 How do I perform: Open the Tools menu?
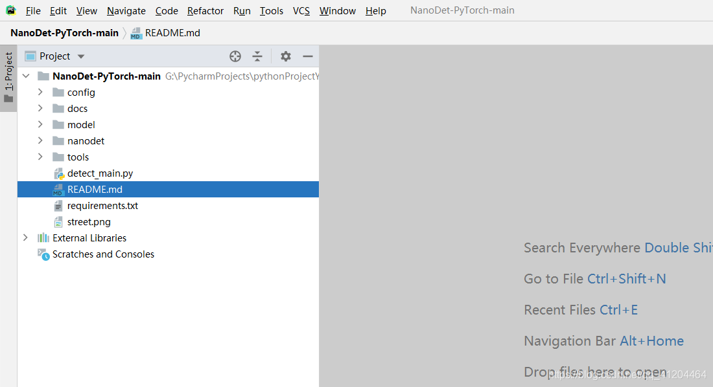click(272, 11)
